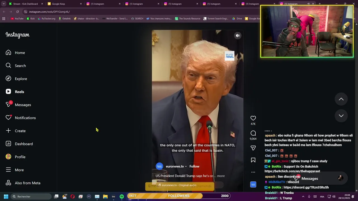The image size is (358, 201).
Task: Save the reel with the bookmark icon
Action: (253, 160)
